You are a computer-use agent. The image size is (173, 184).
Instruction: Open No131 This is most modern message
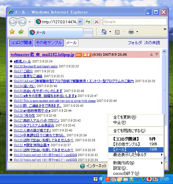55,101
